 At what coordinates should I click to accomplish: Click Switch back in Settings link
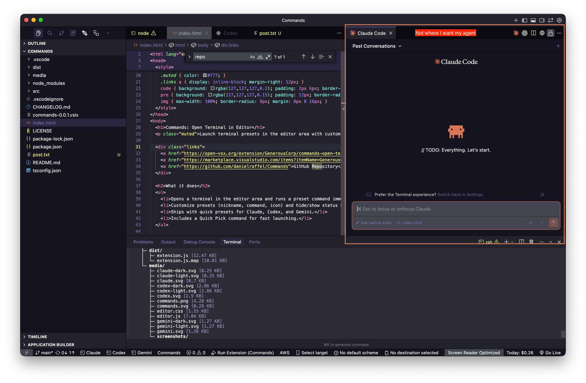[x=460, y=195]
